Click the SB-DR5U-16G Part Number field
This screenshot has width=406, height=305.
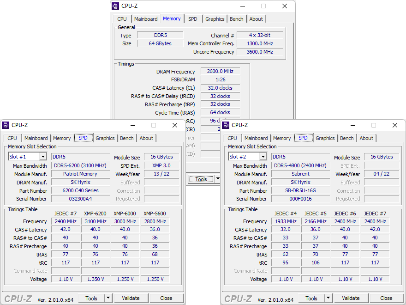click(300, 190)
